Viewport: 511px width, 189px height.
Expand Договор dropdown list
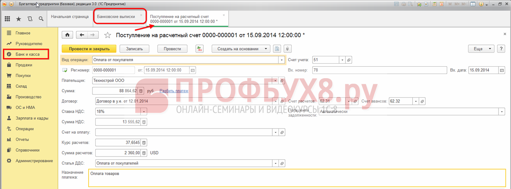point(276,101)
